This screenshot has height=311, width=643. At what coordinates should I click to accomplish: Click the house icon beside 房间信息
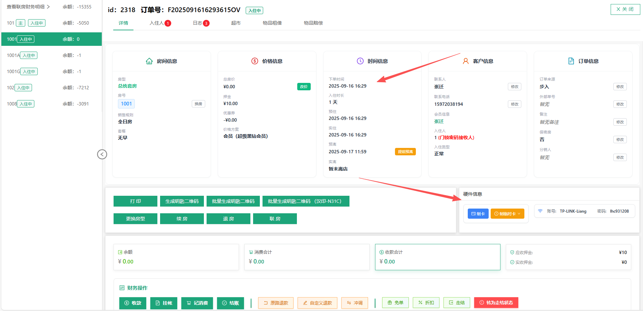[149, 61]
